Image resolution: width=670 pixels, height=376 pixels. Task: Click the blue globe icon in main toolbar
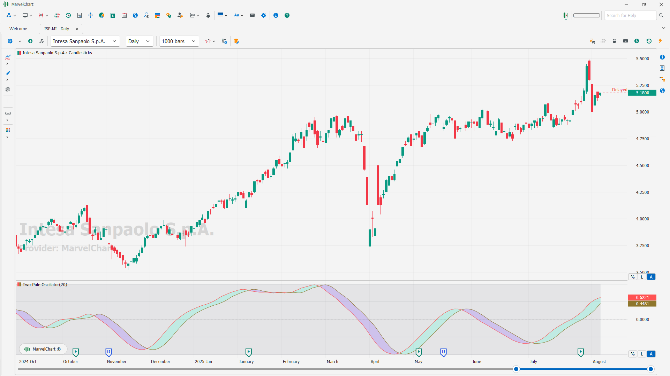[x=135, y=15]
